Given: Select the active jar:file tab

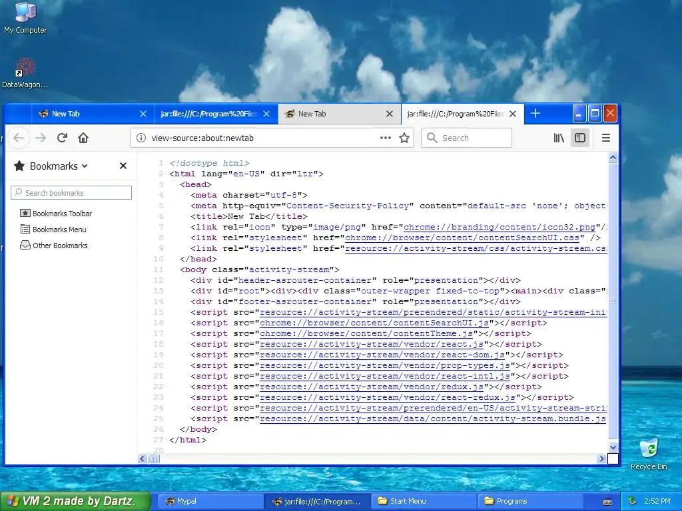Looking at the screenshot, I should tap(462, 114).
